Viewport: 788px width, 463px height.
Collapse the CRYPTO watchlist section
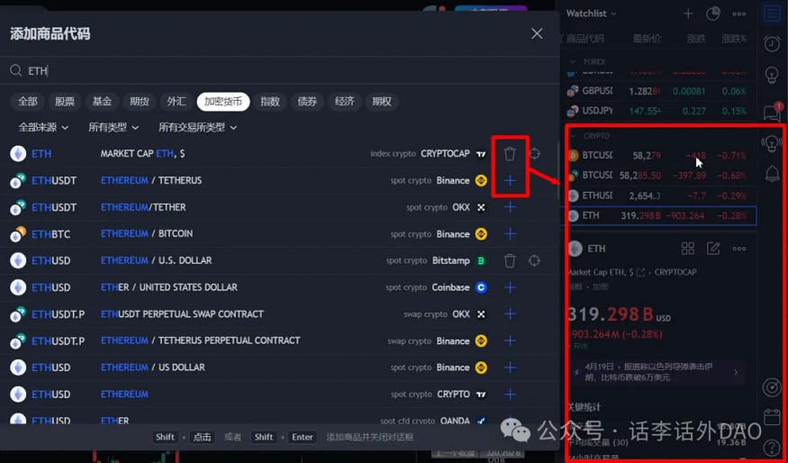pos(573,136)
